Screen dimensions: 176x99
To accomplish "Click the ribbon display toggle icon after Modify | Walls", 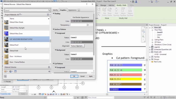I will [x=131, y=5].
